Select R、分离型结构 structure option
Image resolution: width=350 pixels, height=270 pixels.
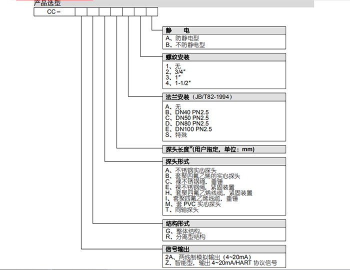tap(187, 236)
